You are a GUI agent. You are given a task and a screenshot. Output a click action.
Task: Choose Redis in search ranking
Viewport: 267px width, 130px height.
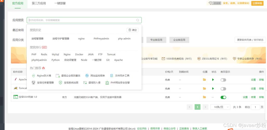[x=44, y=54]
